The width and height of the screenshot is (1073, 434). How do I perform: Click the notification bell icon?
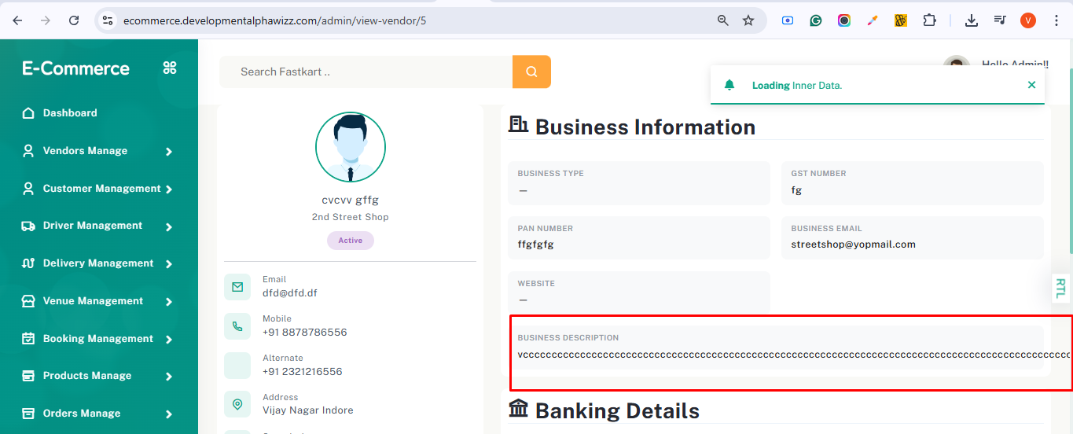pos(729,85)
